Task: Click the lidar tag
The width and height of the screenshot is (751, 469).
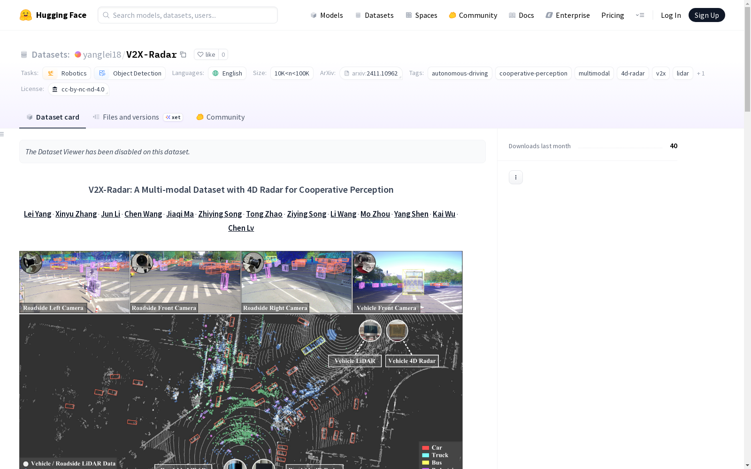Action: (x=683, y=73)
